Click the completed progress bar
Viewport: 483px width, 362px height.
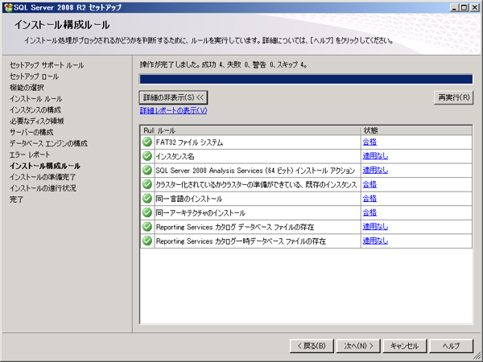click(x=306, y=79)
